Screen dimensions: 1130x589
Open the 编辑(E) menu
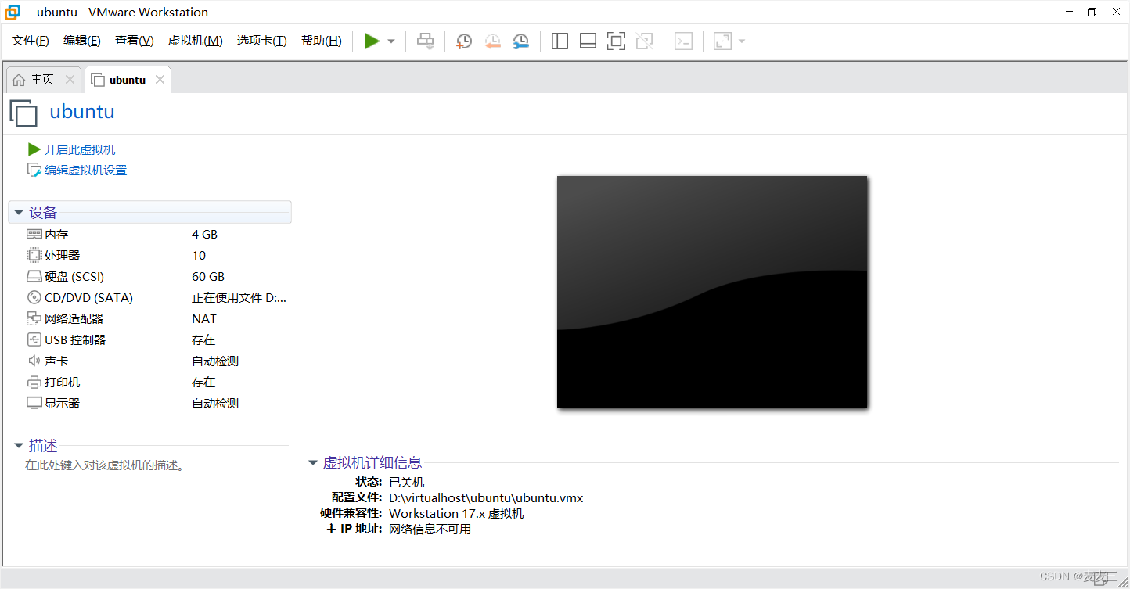[x=82, y=41]
